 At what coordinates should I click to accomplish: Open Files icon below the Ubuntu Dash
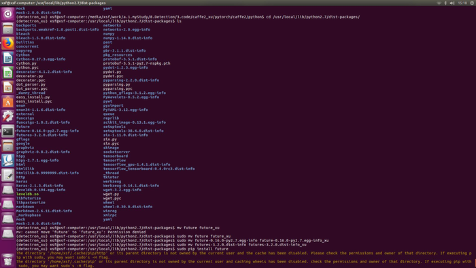(x=7, y=29)
